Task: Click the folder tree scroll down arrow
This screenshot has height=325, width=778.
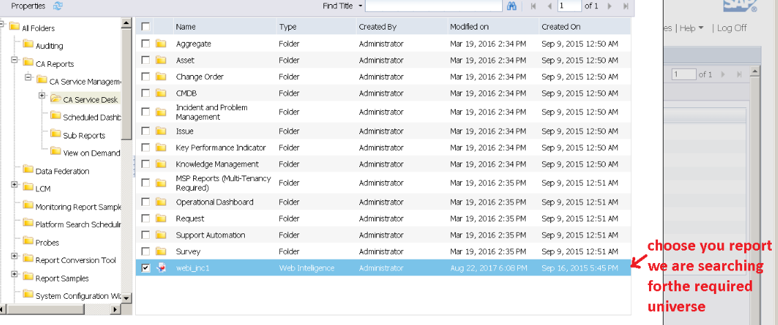Action: click(x=126, y=298)
